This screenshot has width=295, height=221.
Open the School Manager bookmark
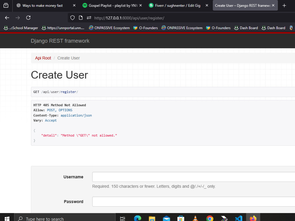coord(21,28)
